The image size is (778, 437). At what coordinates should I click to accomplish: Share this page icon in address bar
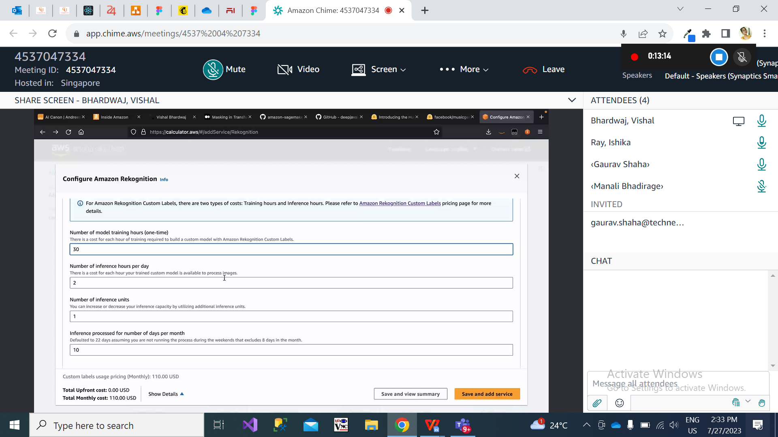(x=643, y=34)
